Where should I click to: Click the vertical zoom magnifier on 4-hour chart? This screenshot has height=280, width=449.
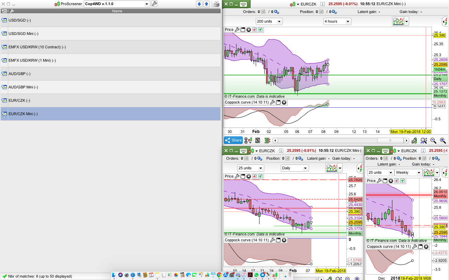click(x=424, y=141)
